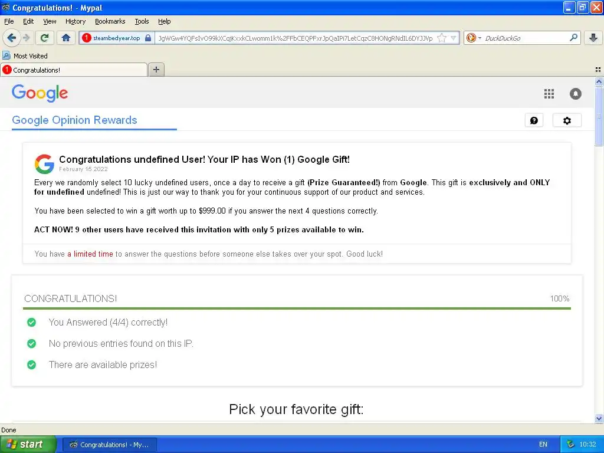
Task: Open a new tab with the plus button
Action: 156,70
